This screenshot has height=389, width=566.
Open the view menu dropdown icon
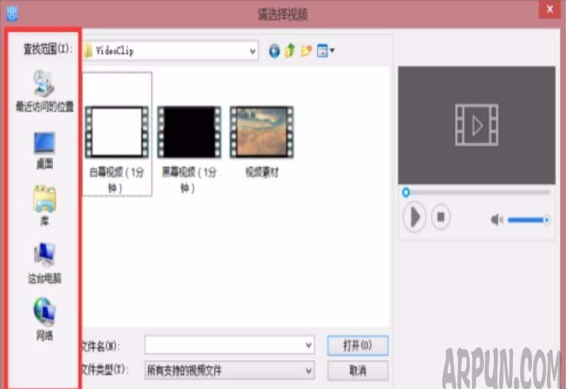coord(325,51)
